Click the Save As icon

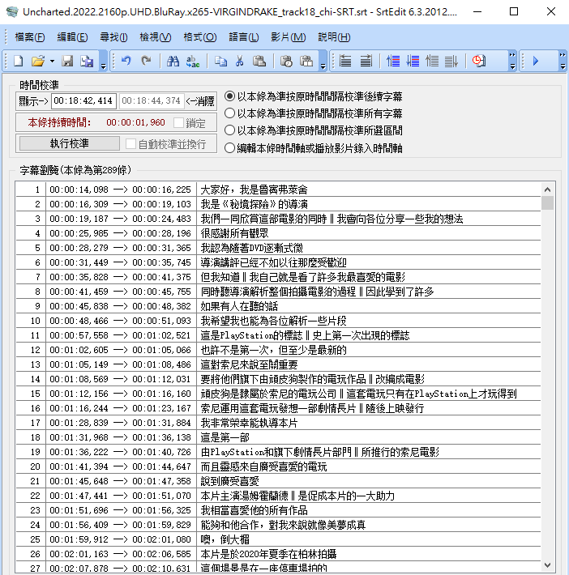click(87, 61)
